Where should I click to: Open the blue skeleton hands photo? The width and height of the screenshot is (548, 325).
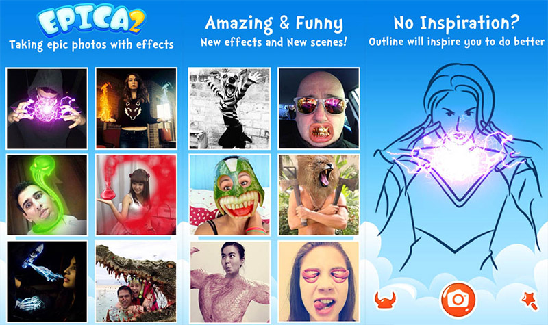47,281
